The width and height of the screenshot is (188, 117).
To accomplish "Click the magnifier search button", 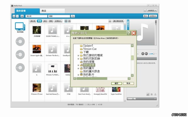I will [73, 16].
